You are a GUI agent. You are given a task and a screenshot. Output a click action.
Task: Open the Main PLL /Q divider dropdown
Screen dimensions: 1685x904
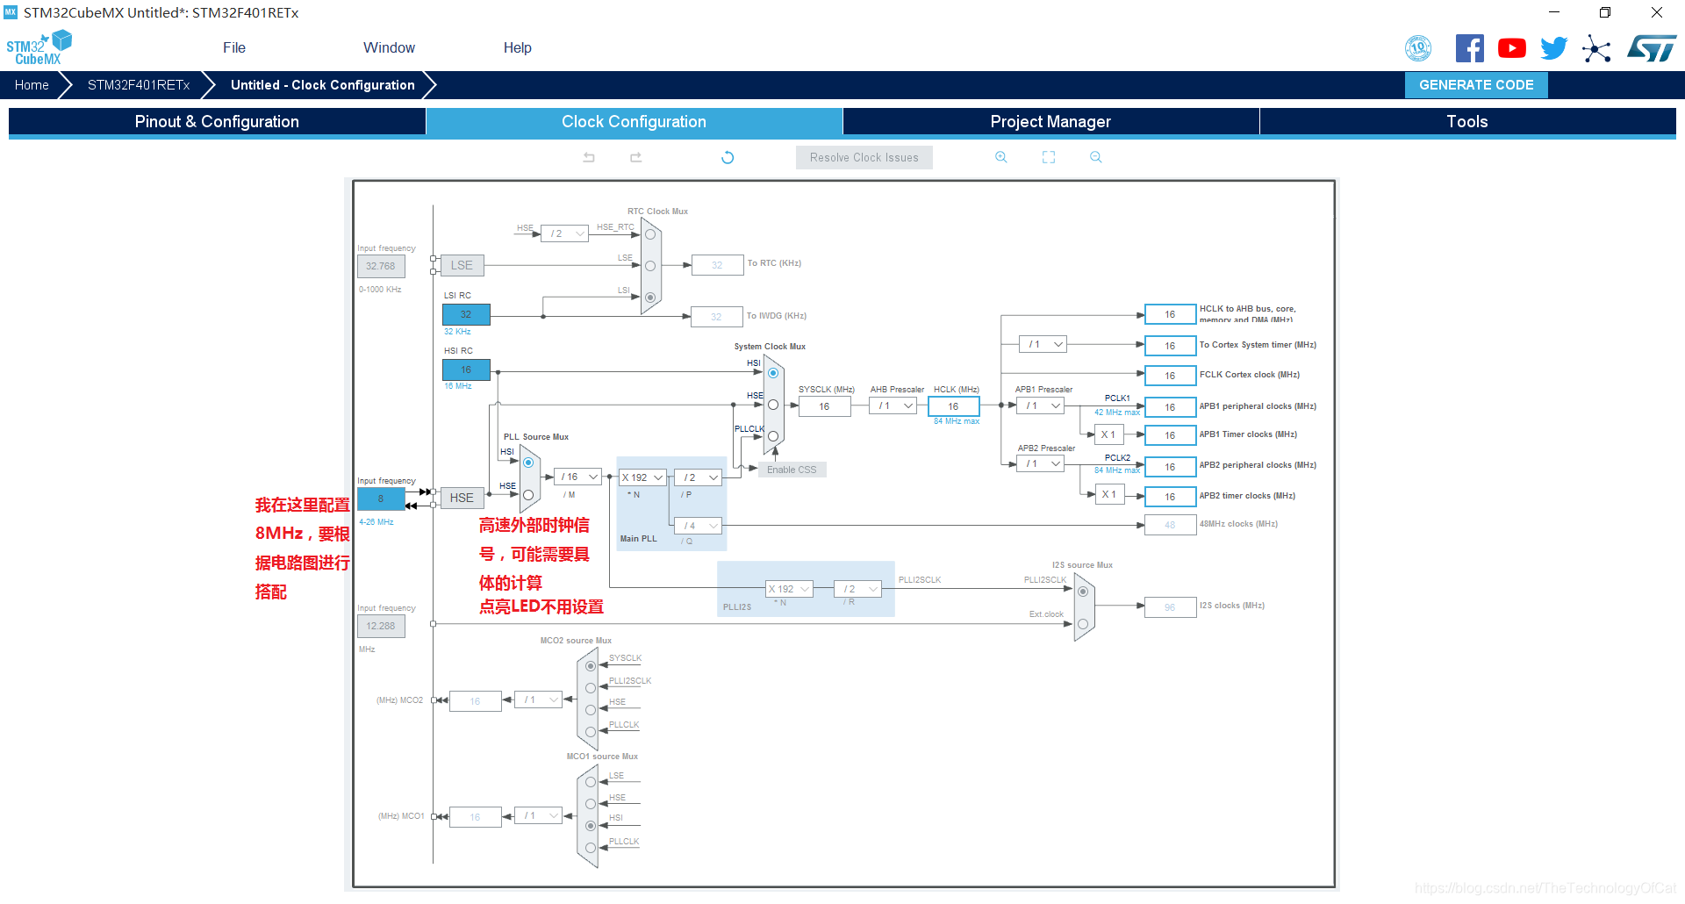click(x=698, y=526)
